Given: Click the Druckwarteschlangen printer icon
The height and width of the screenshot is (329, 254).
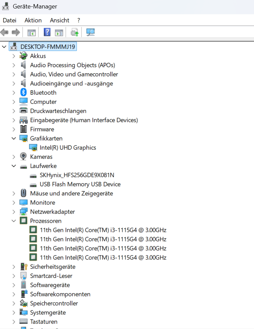Looking at the screenshot, I should point(23,110).
